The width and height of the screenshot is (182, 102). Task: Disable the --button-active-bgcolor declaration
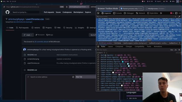98,59
